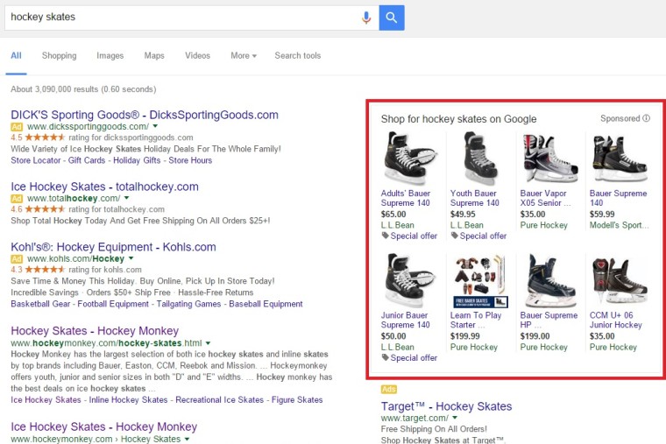Click Modell's Sport... seller name
This screenshot has height=444, width=666.
620,225
